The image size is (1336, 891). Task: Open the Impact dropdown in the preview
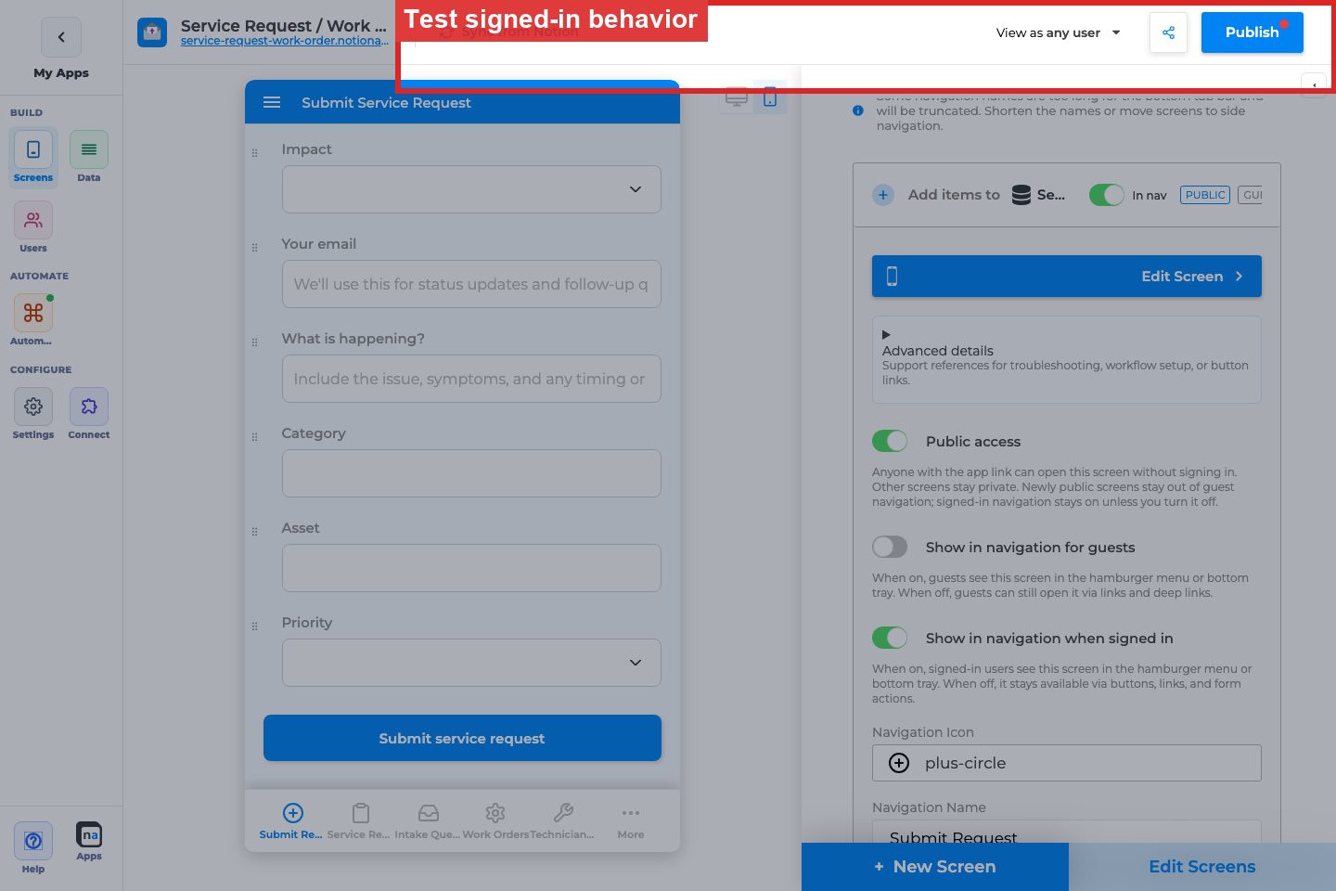pos(471,189)
